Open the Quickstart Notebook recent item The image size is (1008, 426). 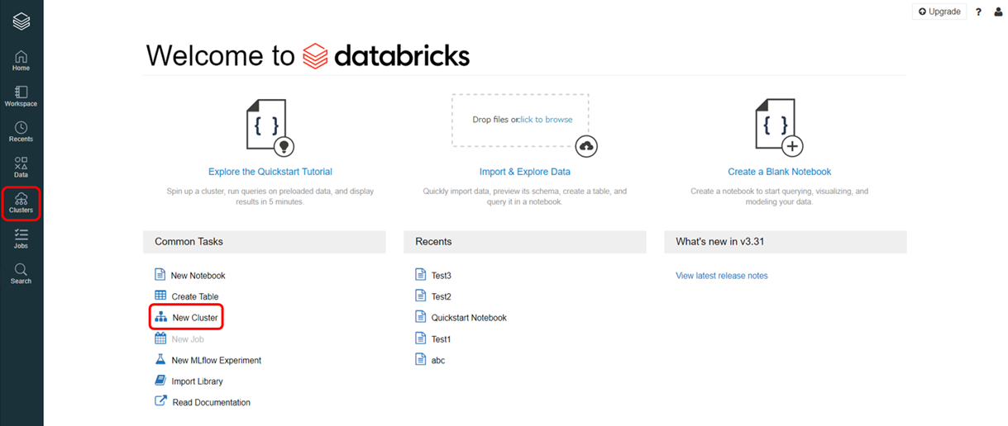(x=468, y=318)
